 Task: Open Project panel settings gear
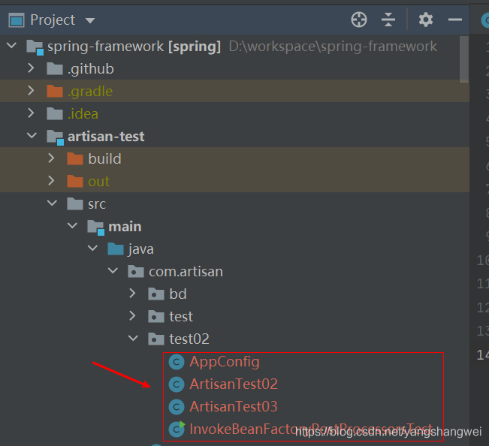tap(426, 20)
